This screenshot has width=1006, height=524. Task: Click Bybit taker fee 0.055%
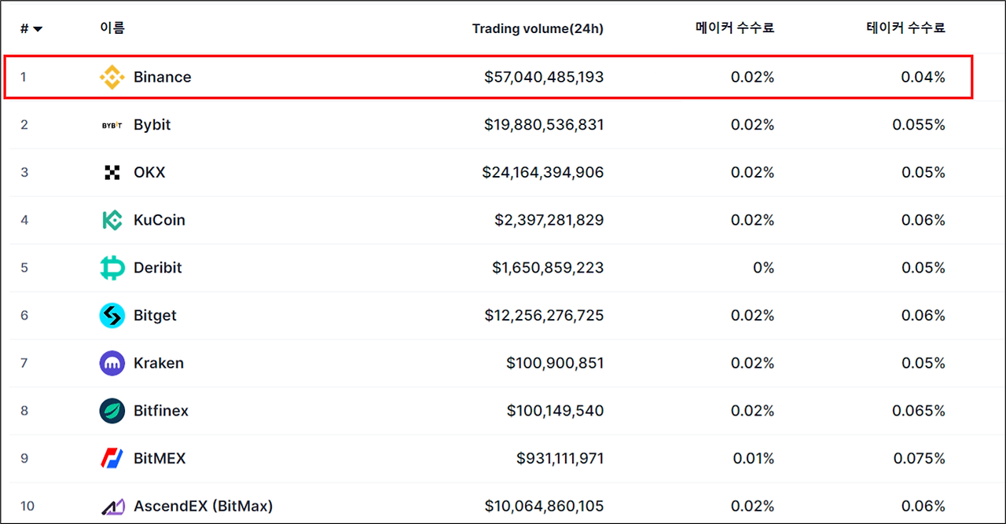tap(919, 125)
